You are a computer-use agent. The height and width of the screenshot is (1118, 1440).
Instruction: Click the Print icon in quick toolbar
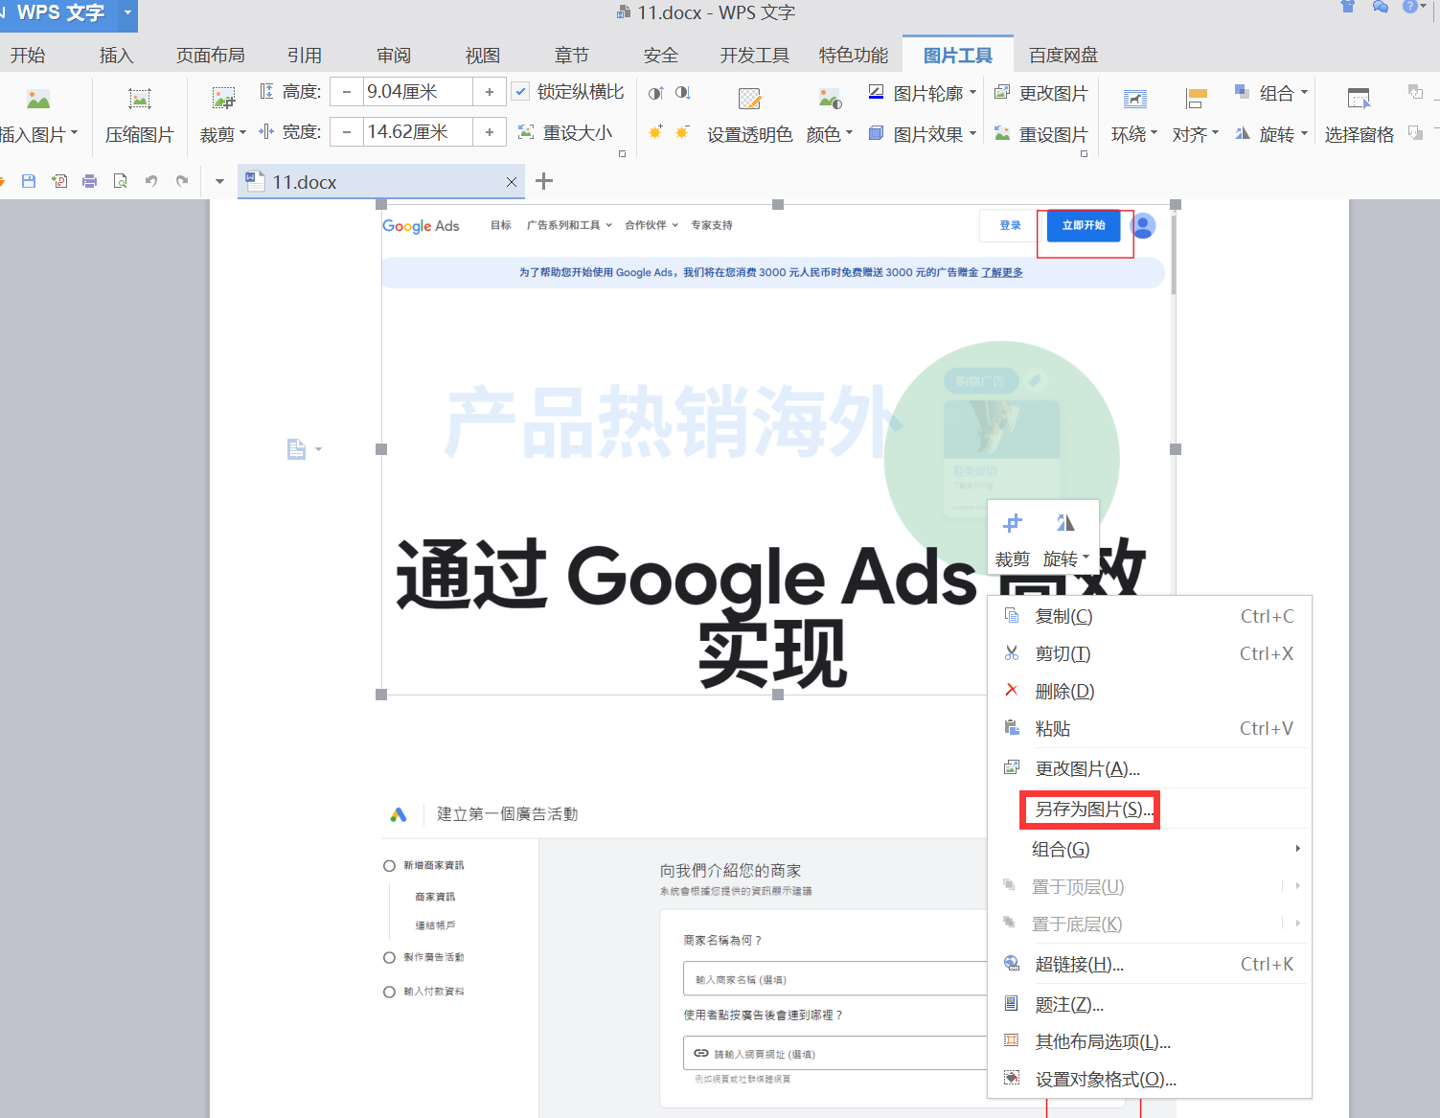89,181
